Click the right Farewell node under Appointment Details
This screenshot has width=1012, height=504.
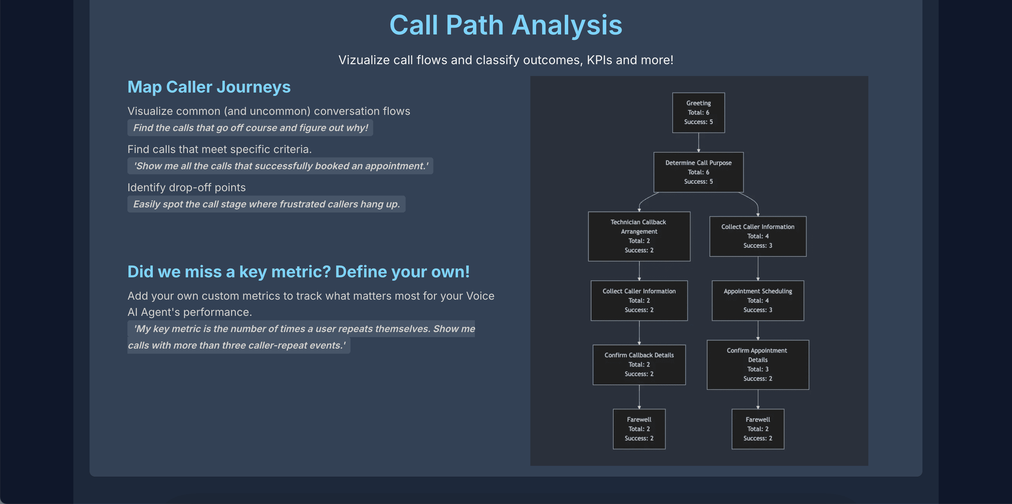point(757,429)
